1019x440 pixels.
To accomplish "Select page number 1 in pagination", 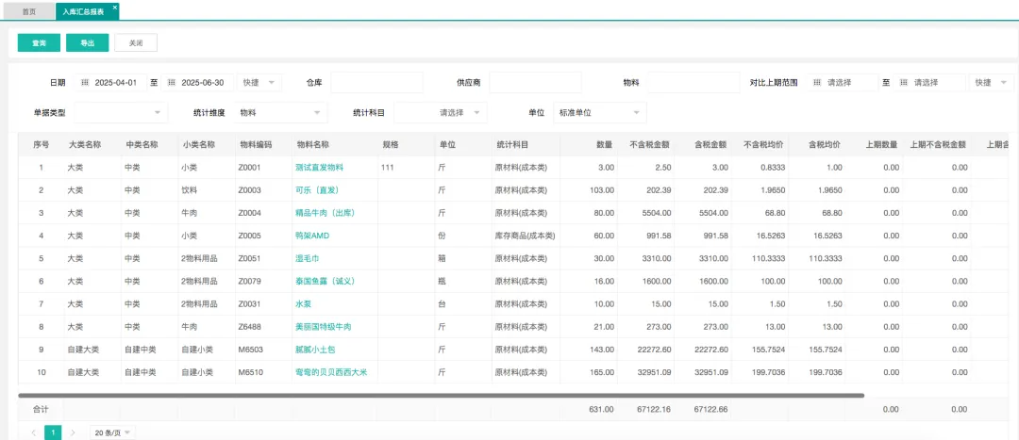I will [x=53, y=432].
